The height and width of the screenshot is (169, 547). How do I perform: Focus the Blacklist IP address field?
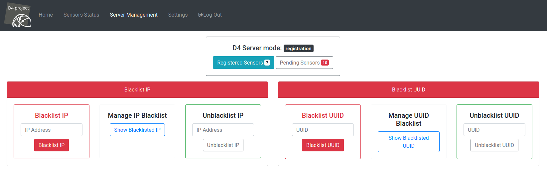[x=52, y=130]
